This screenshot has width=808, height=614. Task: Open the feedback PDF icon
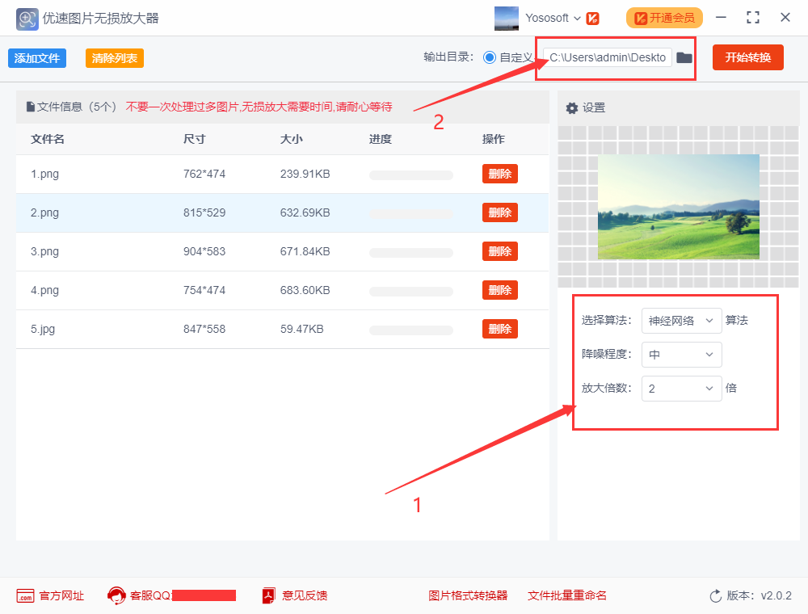[x=269, y=595]
